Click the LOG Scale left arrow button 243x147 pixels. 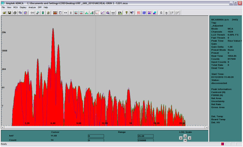pos(181,138)
